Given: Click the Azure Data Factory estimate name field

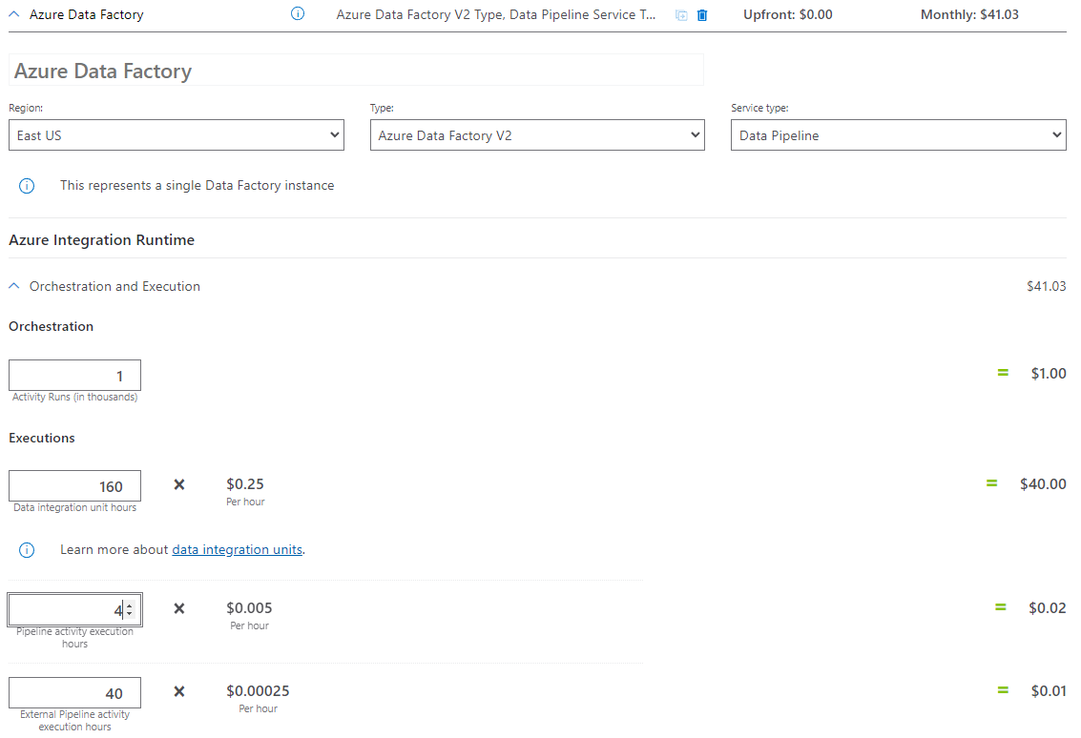Looking at the screenshot, I should click(356, 70).
